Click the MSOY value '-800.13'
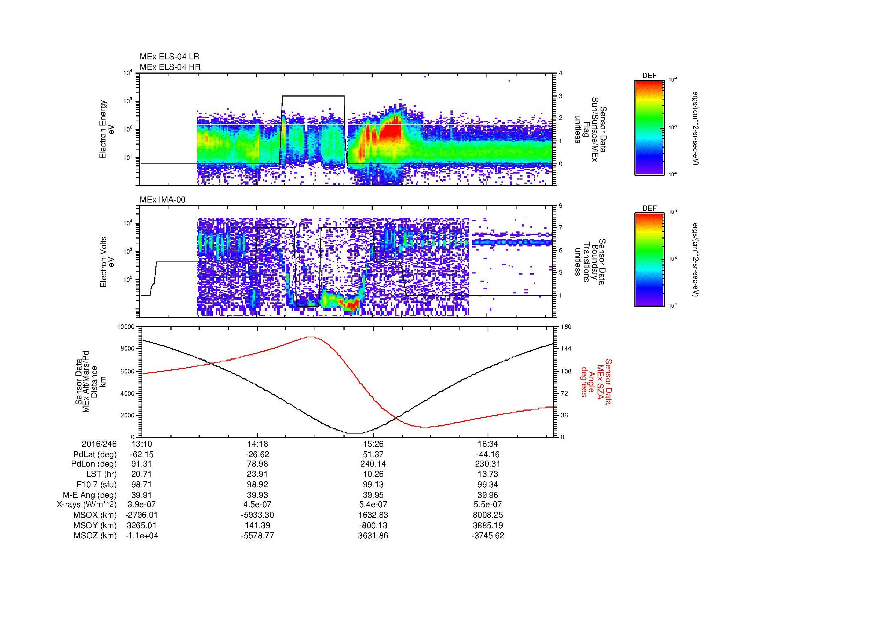Image resolution: width=878 pixels, height=621 pixels. tap(373, 525)
